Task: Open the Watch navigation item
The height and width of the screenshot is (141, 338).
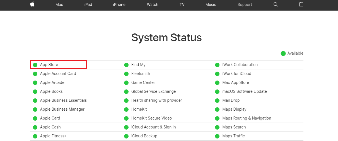Action: (x=153, y=4)
